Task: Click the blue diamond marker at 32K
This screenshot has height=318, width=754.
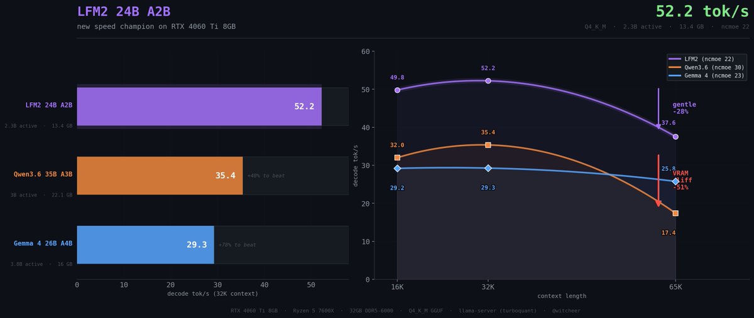Action: [488, 168]
